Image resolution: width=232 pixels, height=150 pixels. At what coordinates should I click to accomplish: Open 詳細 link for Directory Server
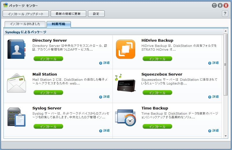[x=106, y=63]
